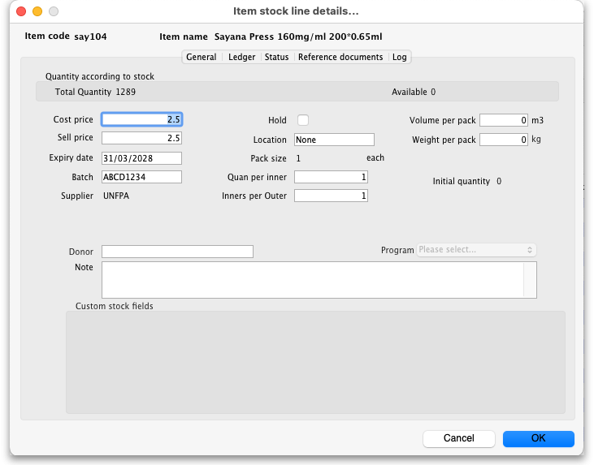The height and width of the screenshot is (465, 594).
Task: Open the Status tab
Action: (276, 57)
